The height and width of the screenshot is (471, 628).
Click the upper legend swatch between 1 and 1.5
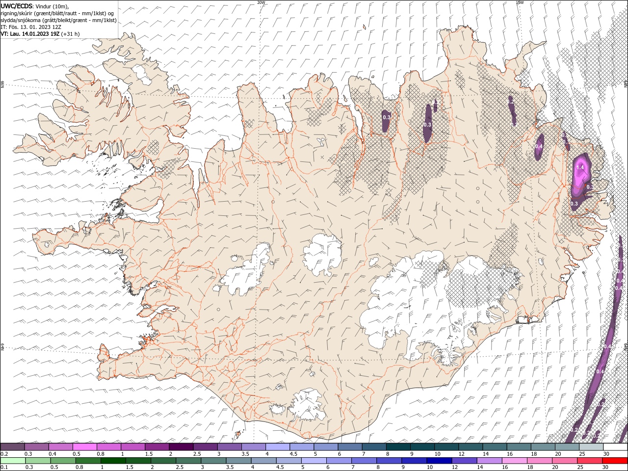pos(132,447)
